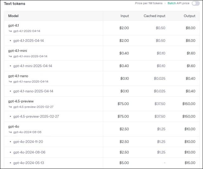Click the Output column header
203x169 pixels.
[x=189, y=16]
